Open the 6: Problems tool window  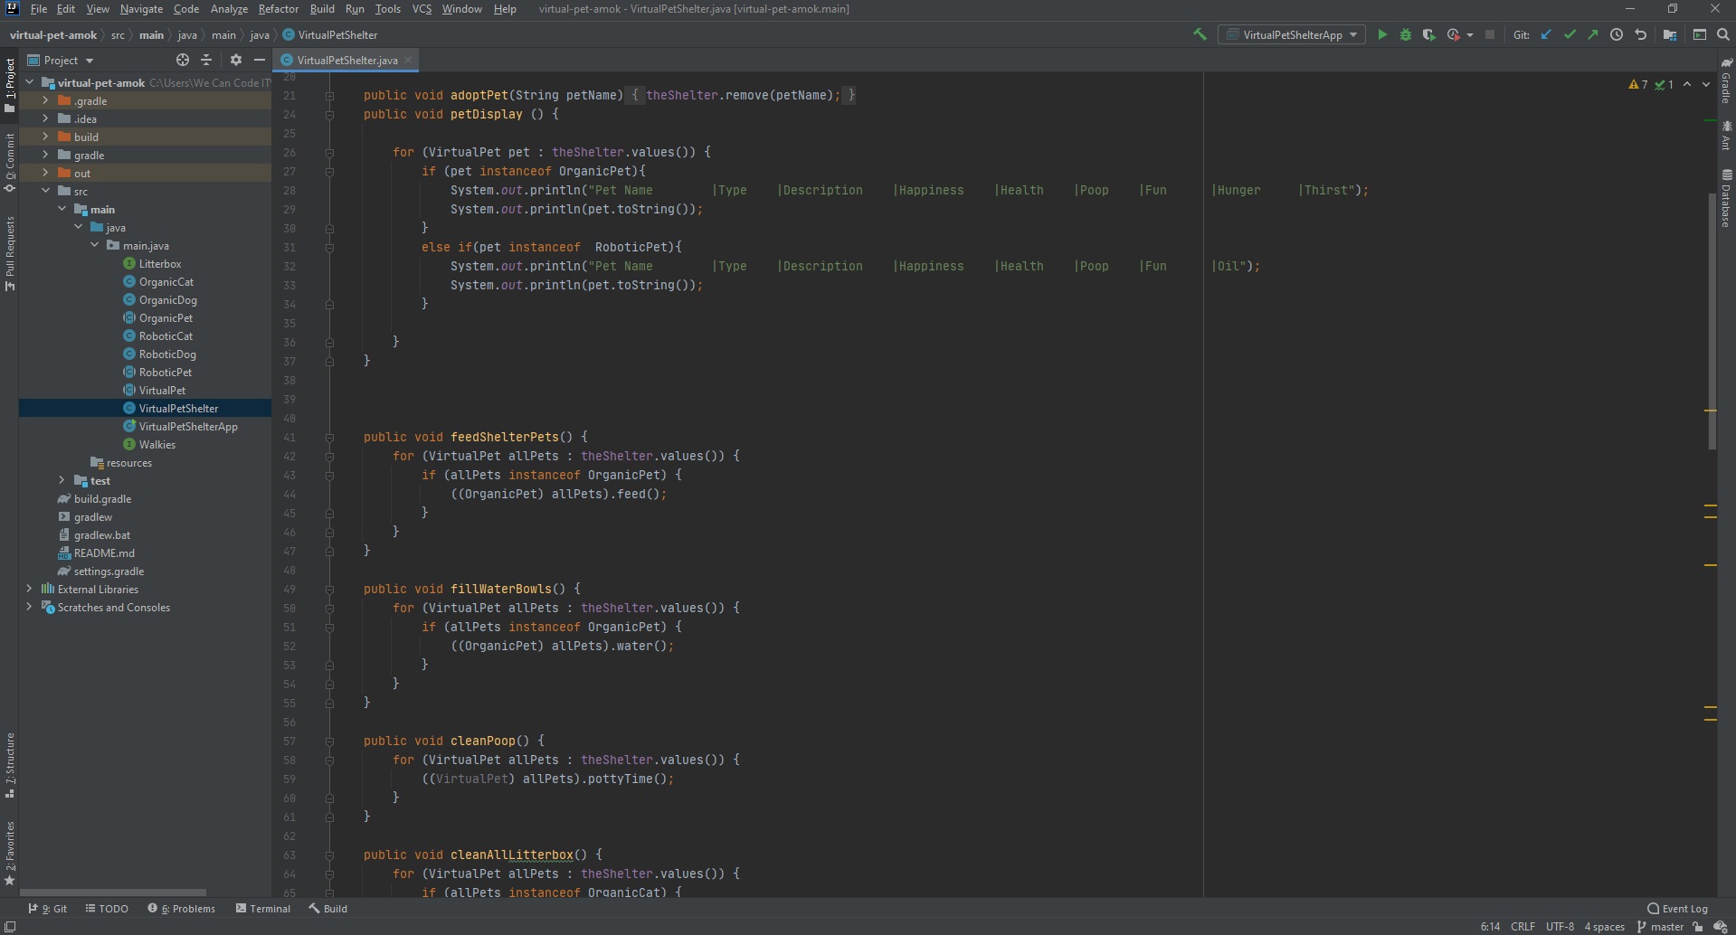181,909
